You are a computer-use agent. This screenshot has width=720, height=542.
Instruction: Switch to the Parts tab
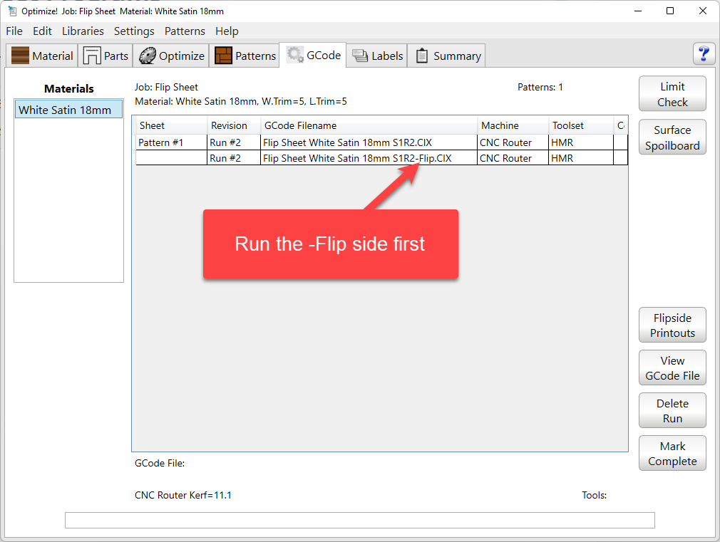[x=106, y=56]
